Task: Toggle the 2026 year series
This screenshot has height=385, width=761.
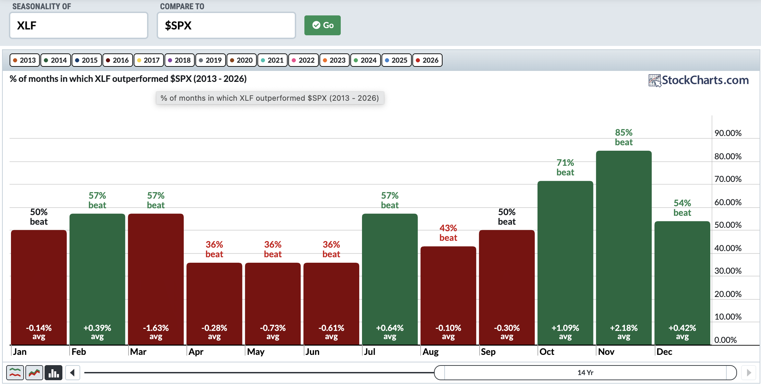Action: pos(427,60)
